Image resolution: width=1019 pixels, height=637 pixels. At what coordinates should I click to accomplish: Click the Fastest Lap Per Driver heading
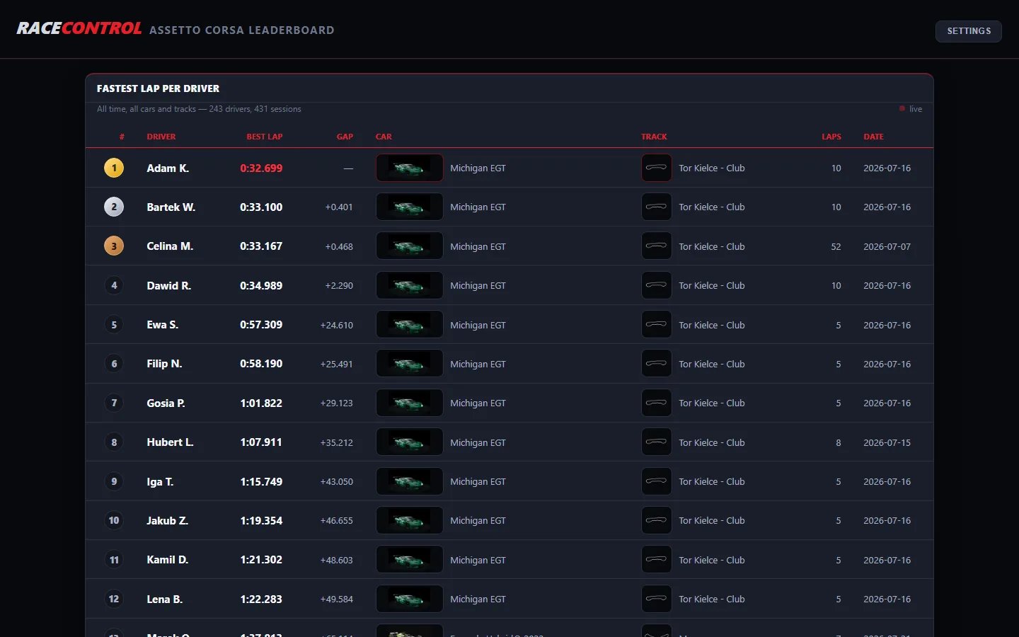click(x=159, y=88)
